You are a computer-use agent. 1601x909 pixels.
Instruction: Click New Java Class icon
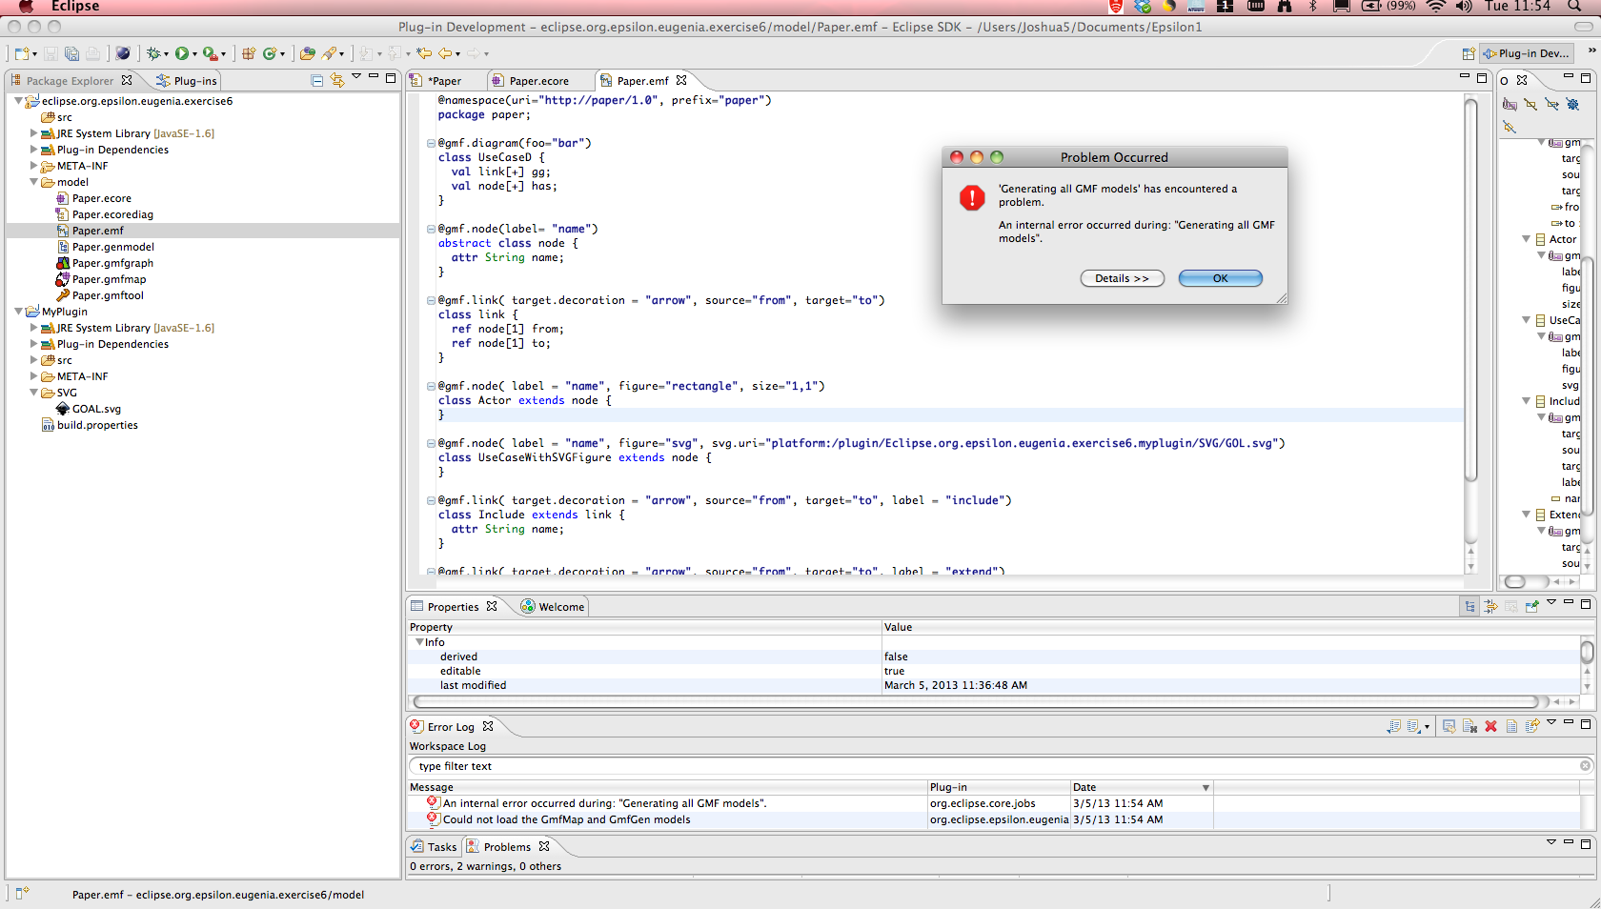pos(270,54)
